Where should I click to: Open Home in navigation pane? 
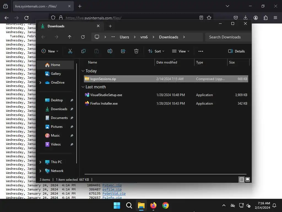point(55,65)
